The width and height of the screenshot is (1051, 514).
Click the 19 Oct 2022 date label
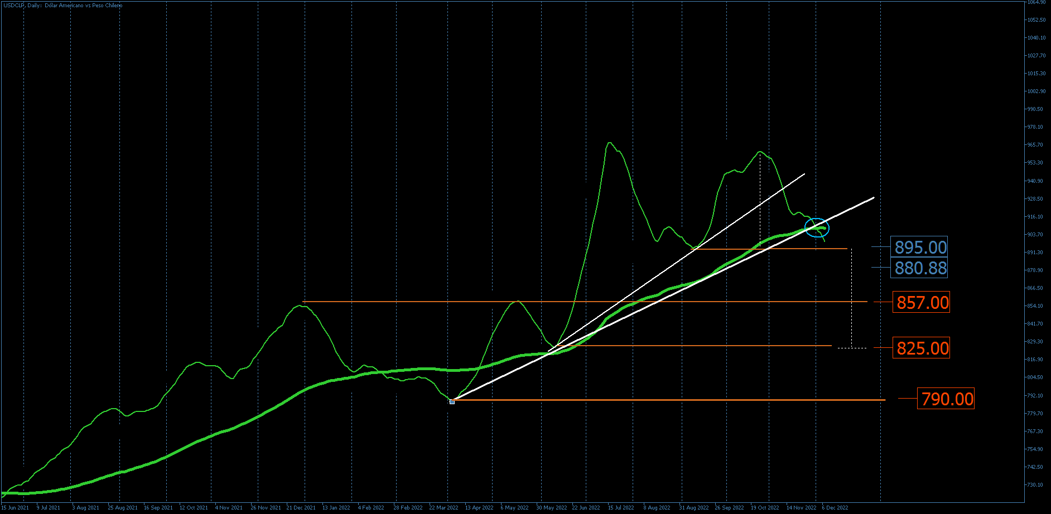pos(765,508)
